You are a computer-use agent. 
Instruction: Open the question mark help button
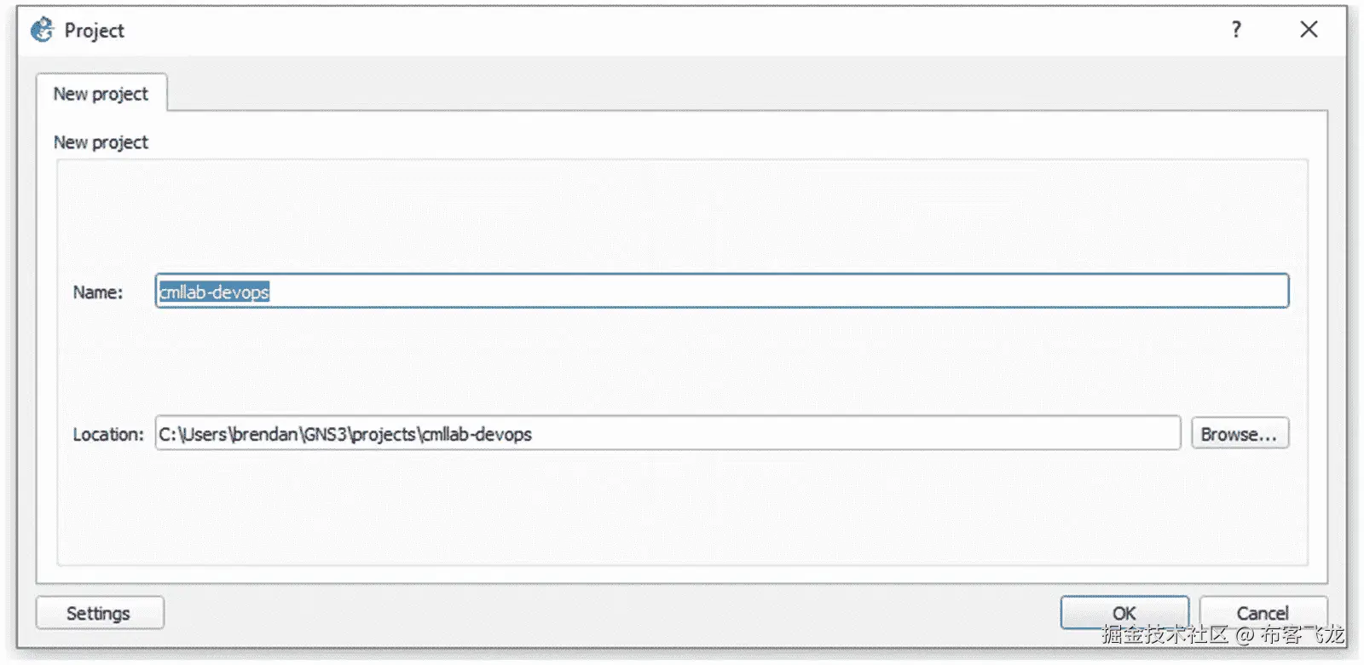click(1236, 30)
